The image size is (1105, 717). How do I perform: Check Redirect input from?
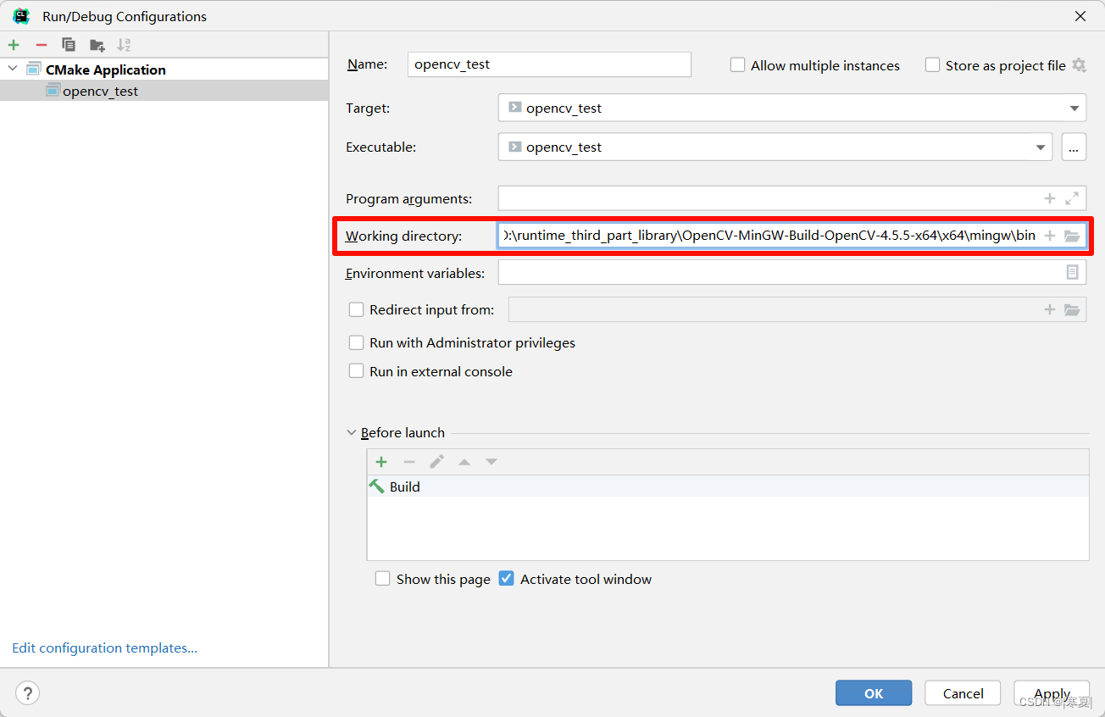[356, 309]
